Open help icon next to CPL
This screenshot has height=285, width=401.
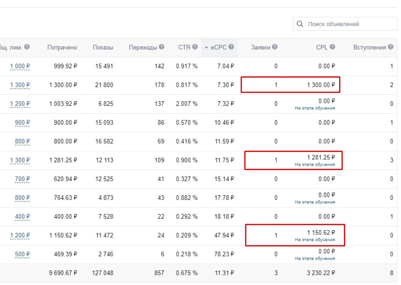tap(332, 47)
